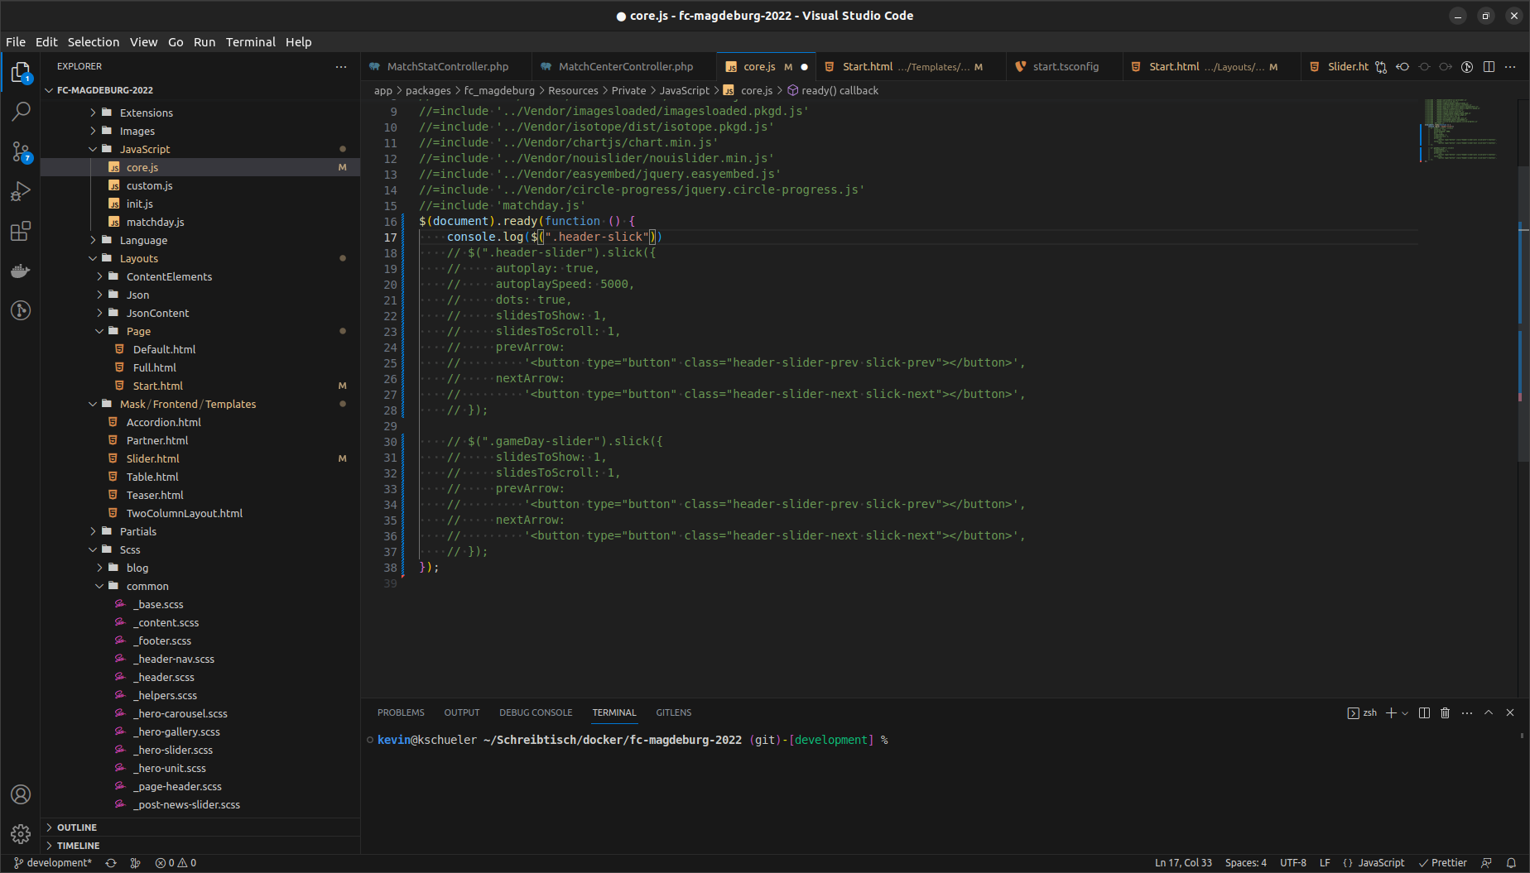The width and height of the screenshot is (1530, 873).
Task: Expand the OUTLINE section
Action: [x=76, y=827]
